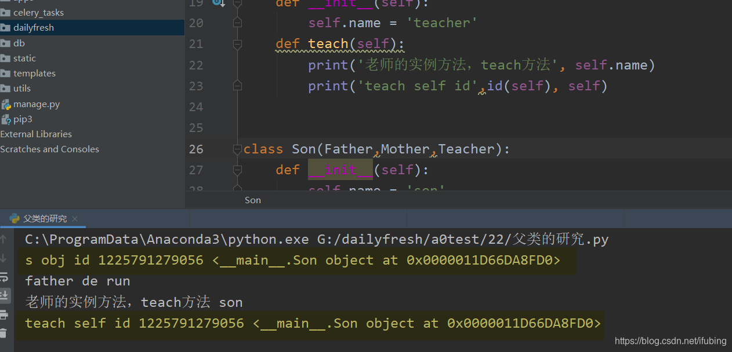732x352 pixels.
Task: Click the Up the Stack Trace arrow
Action: pos(3,239)
